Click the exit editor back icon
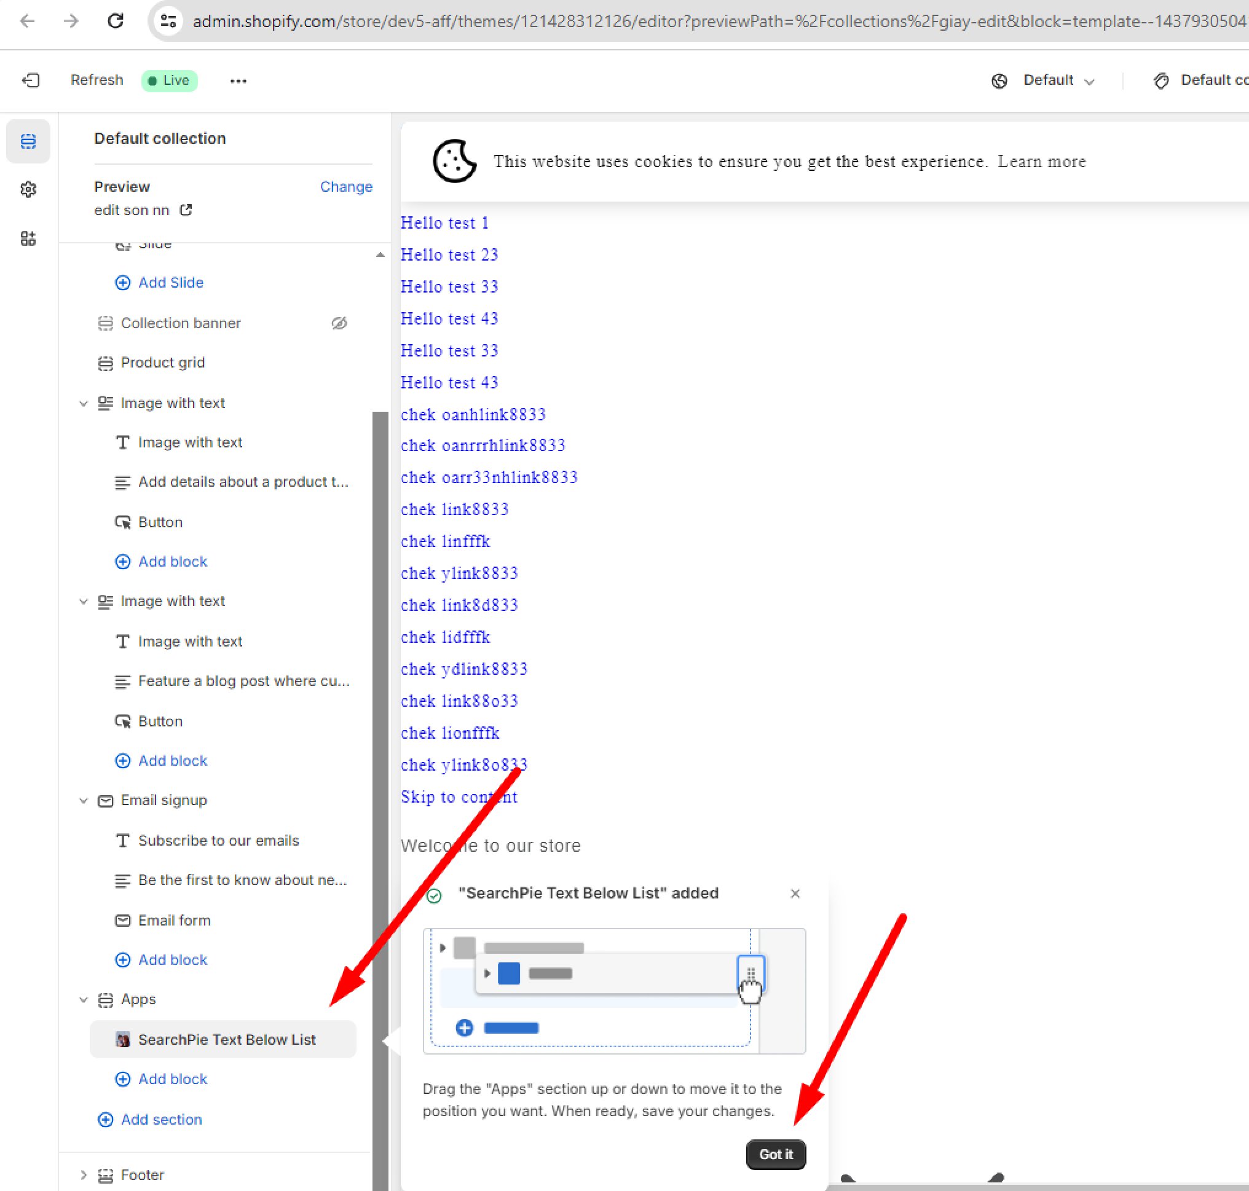The width and height of the screenshot is (1249, 1191). click(31, 80)
